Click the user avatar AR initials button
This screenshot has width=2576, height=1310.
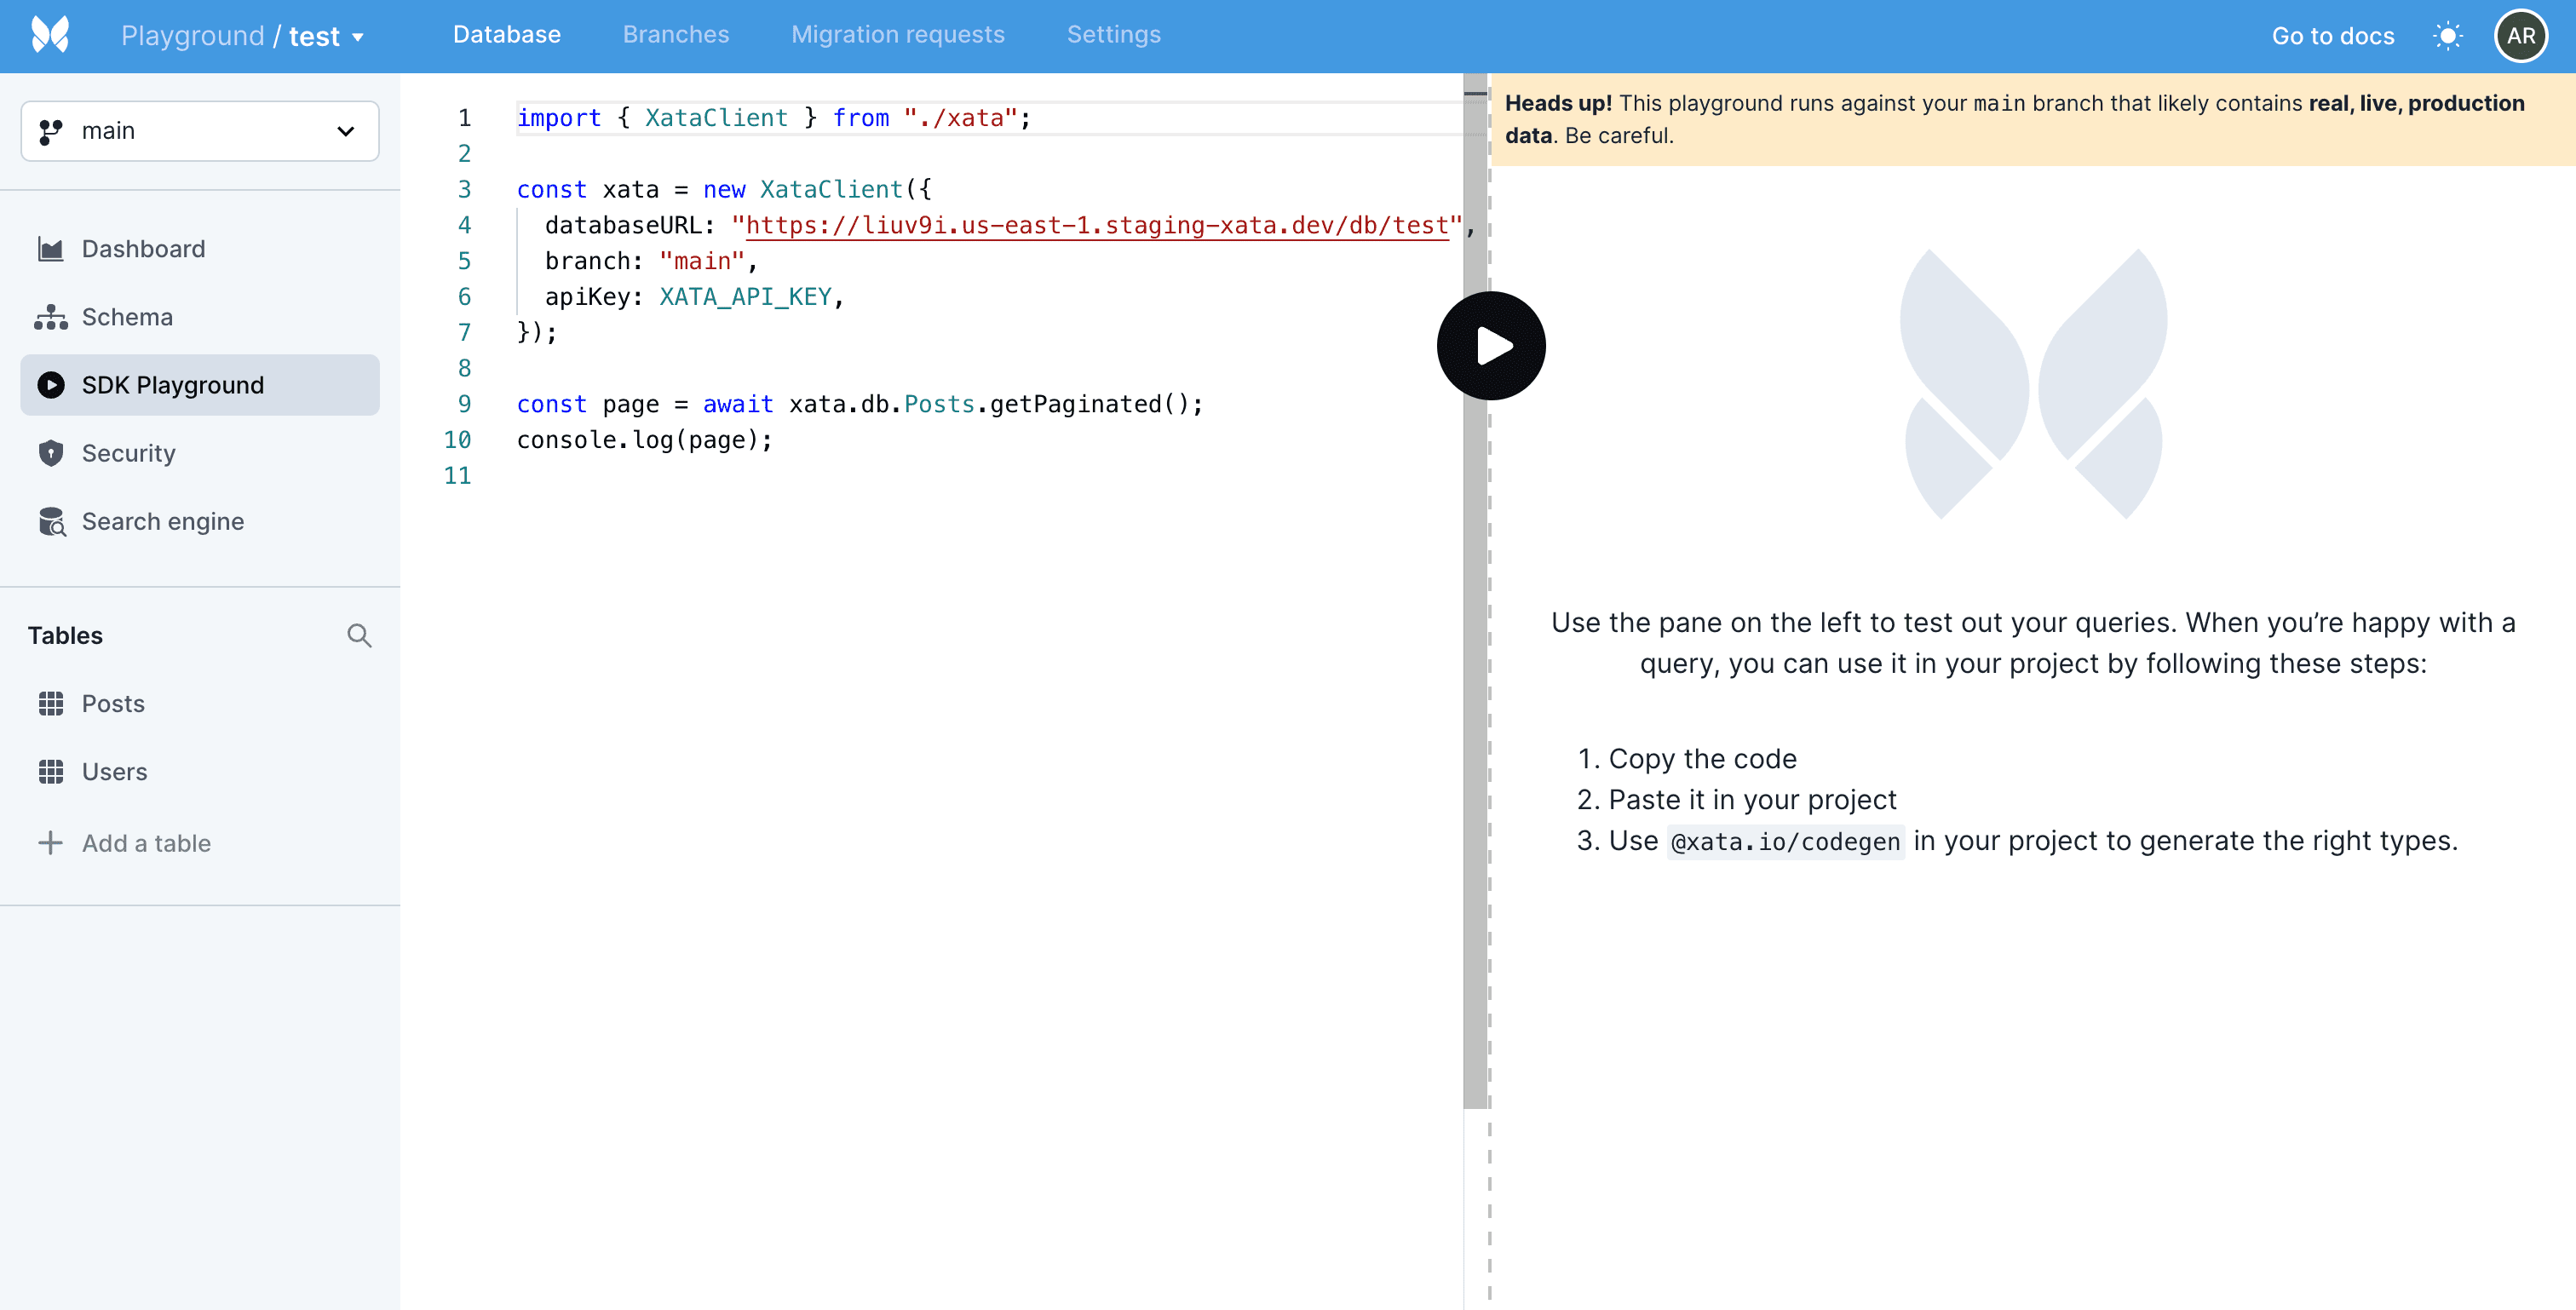click(2521, 33)
